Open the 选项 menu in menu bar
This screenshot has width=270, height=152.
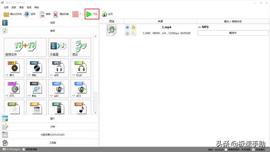pyautogui.click(x=29, y=8)
